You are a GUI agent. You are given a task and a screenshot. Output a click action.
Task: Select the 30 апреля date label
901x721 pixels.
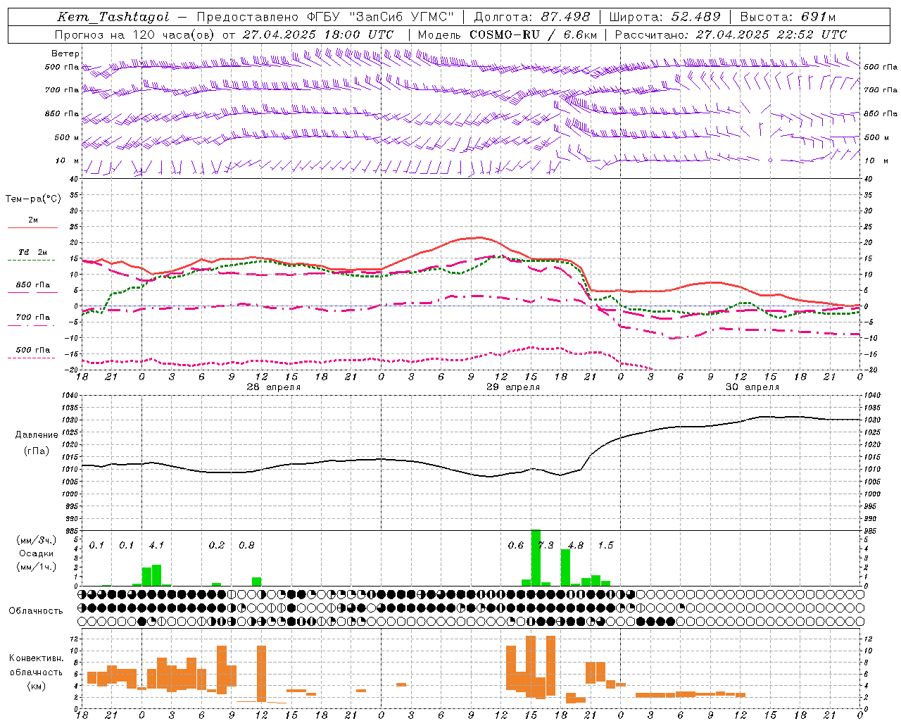coord(752,387)
